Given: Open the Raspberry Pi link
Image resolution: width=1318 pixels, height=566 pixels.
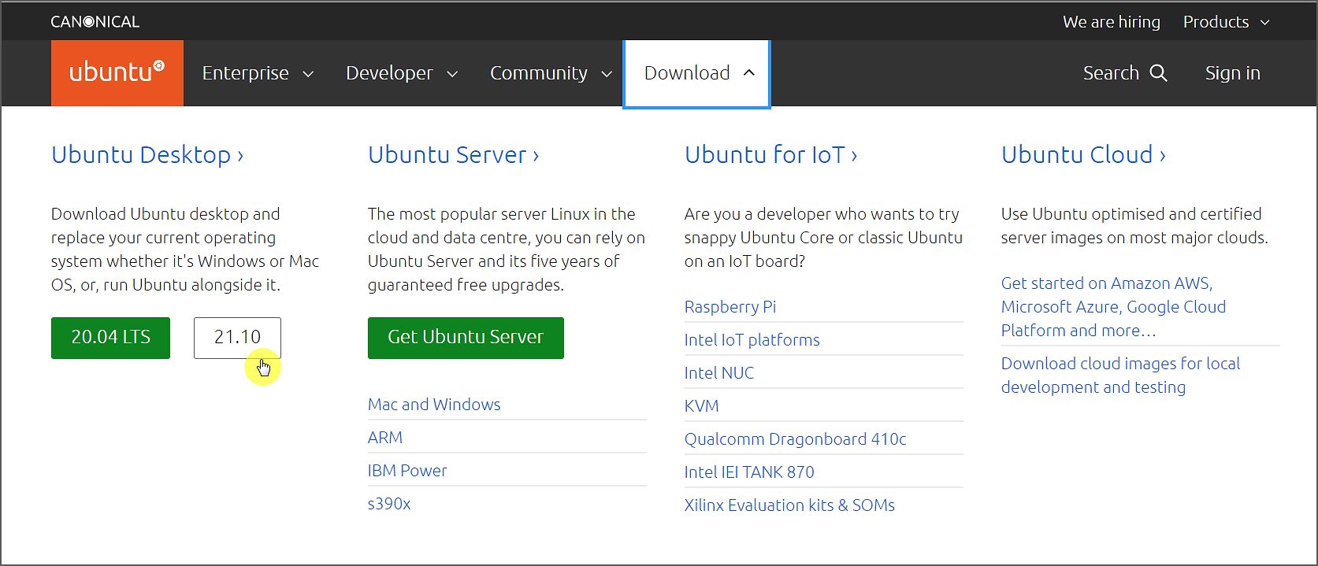Looking at the screenshot, I should [x=730, y=307].
